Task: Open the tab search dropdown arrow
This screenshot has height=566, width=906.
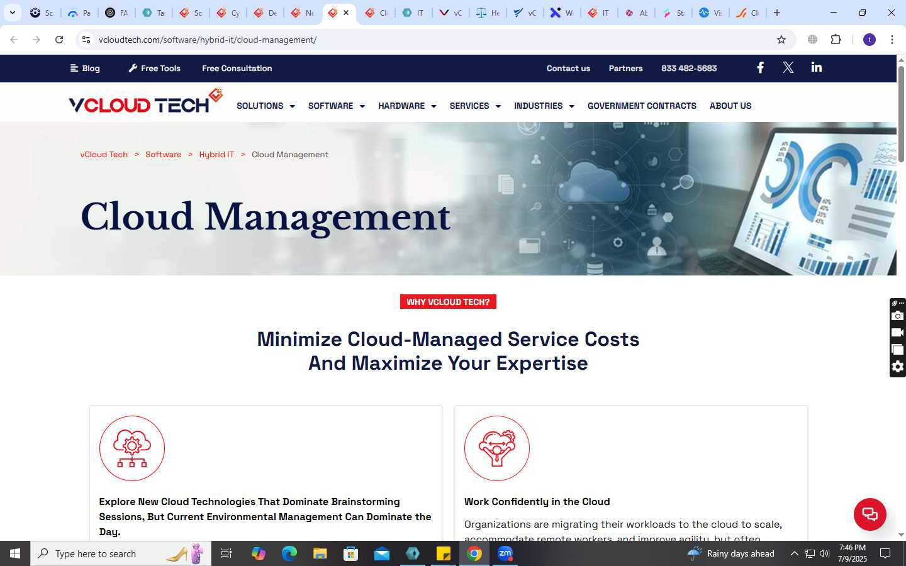Action: 12,13
